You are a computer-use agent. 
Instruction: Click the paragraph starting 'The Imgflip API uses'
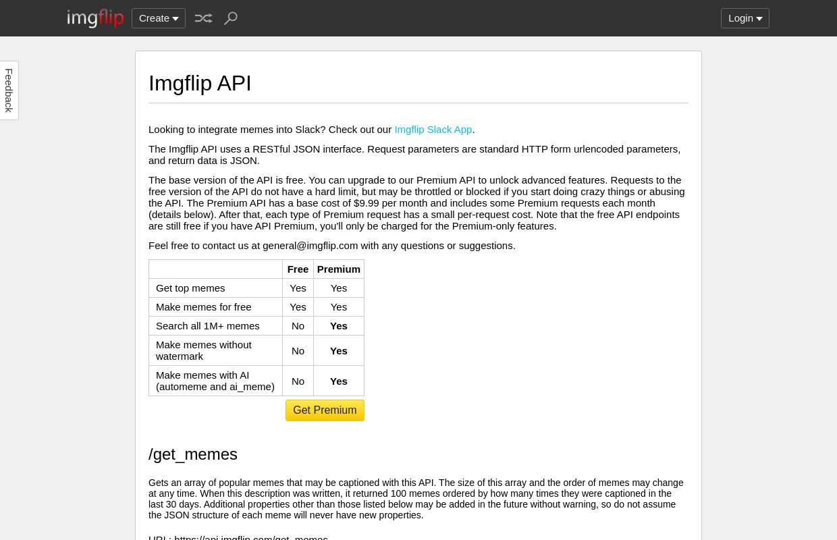coord(414,155)
